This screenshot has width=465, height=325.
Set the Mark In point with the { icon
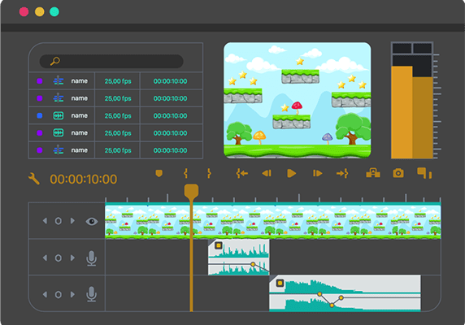(185, 173)
